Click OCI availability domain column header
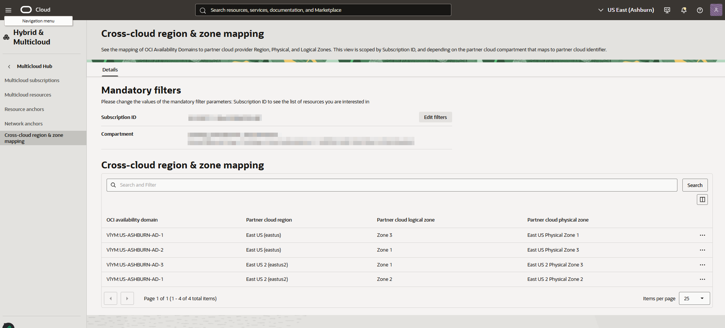Screen dimensions: 725x328 [x=132, y=220]
